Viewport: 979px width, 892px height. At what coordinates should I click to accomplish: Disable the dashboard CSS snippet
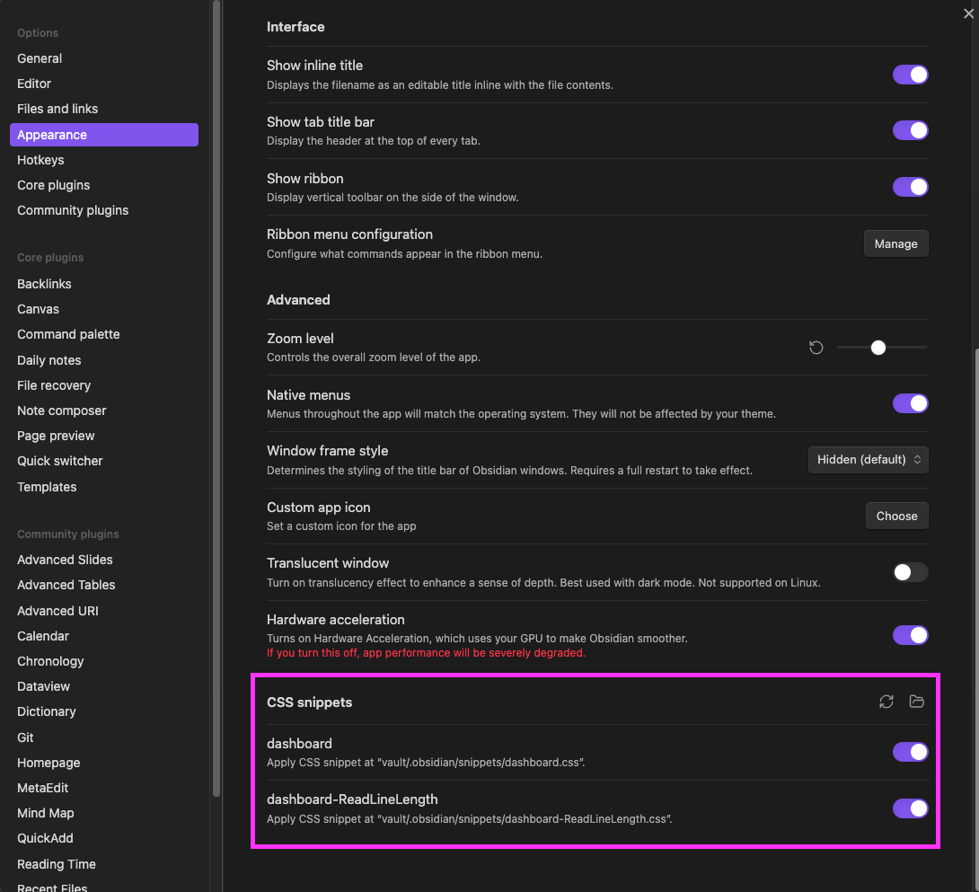(911, 752)
